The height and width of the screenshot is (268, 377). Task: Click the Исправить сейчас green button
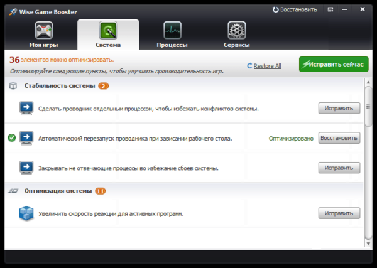point(334,64)
